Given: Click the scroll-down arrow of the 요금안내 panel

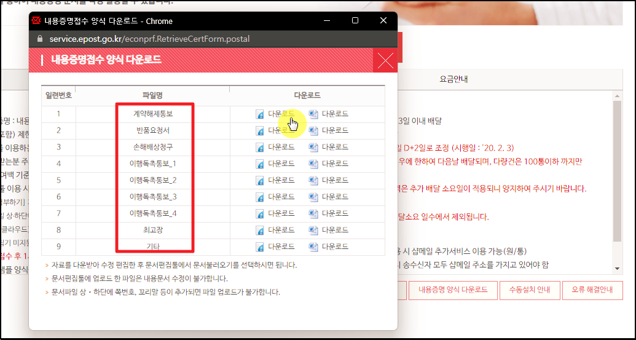Looking at the screenshot, I should [x=618, y=269].
